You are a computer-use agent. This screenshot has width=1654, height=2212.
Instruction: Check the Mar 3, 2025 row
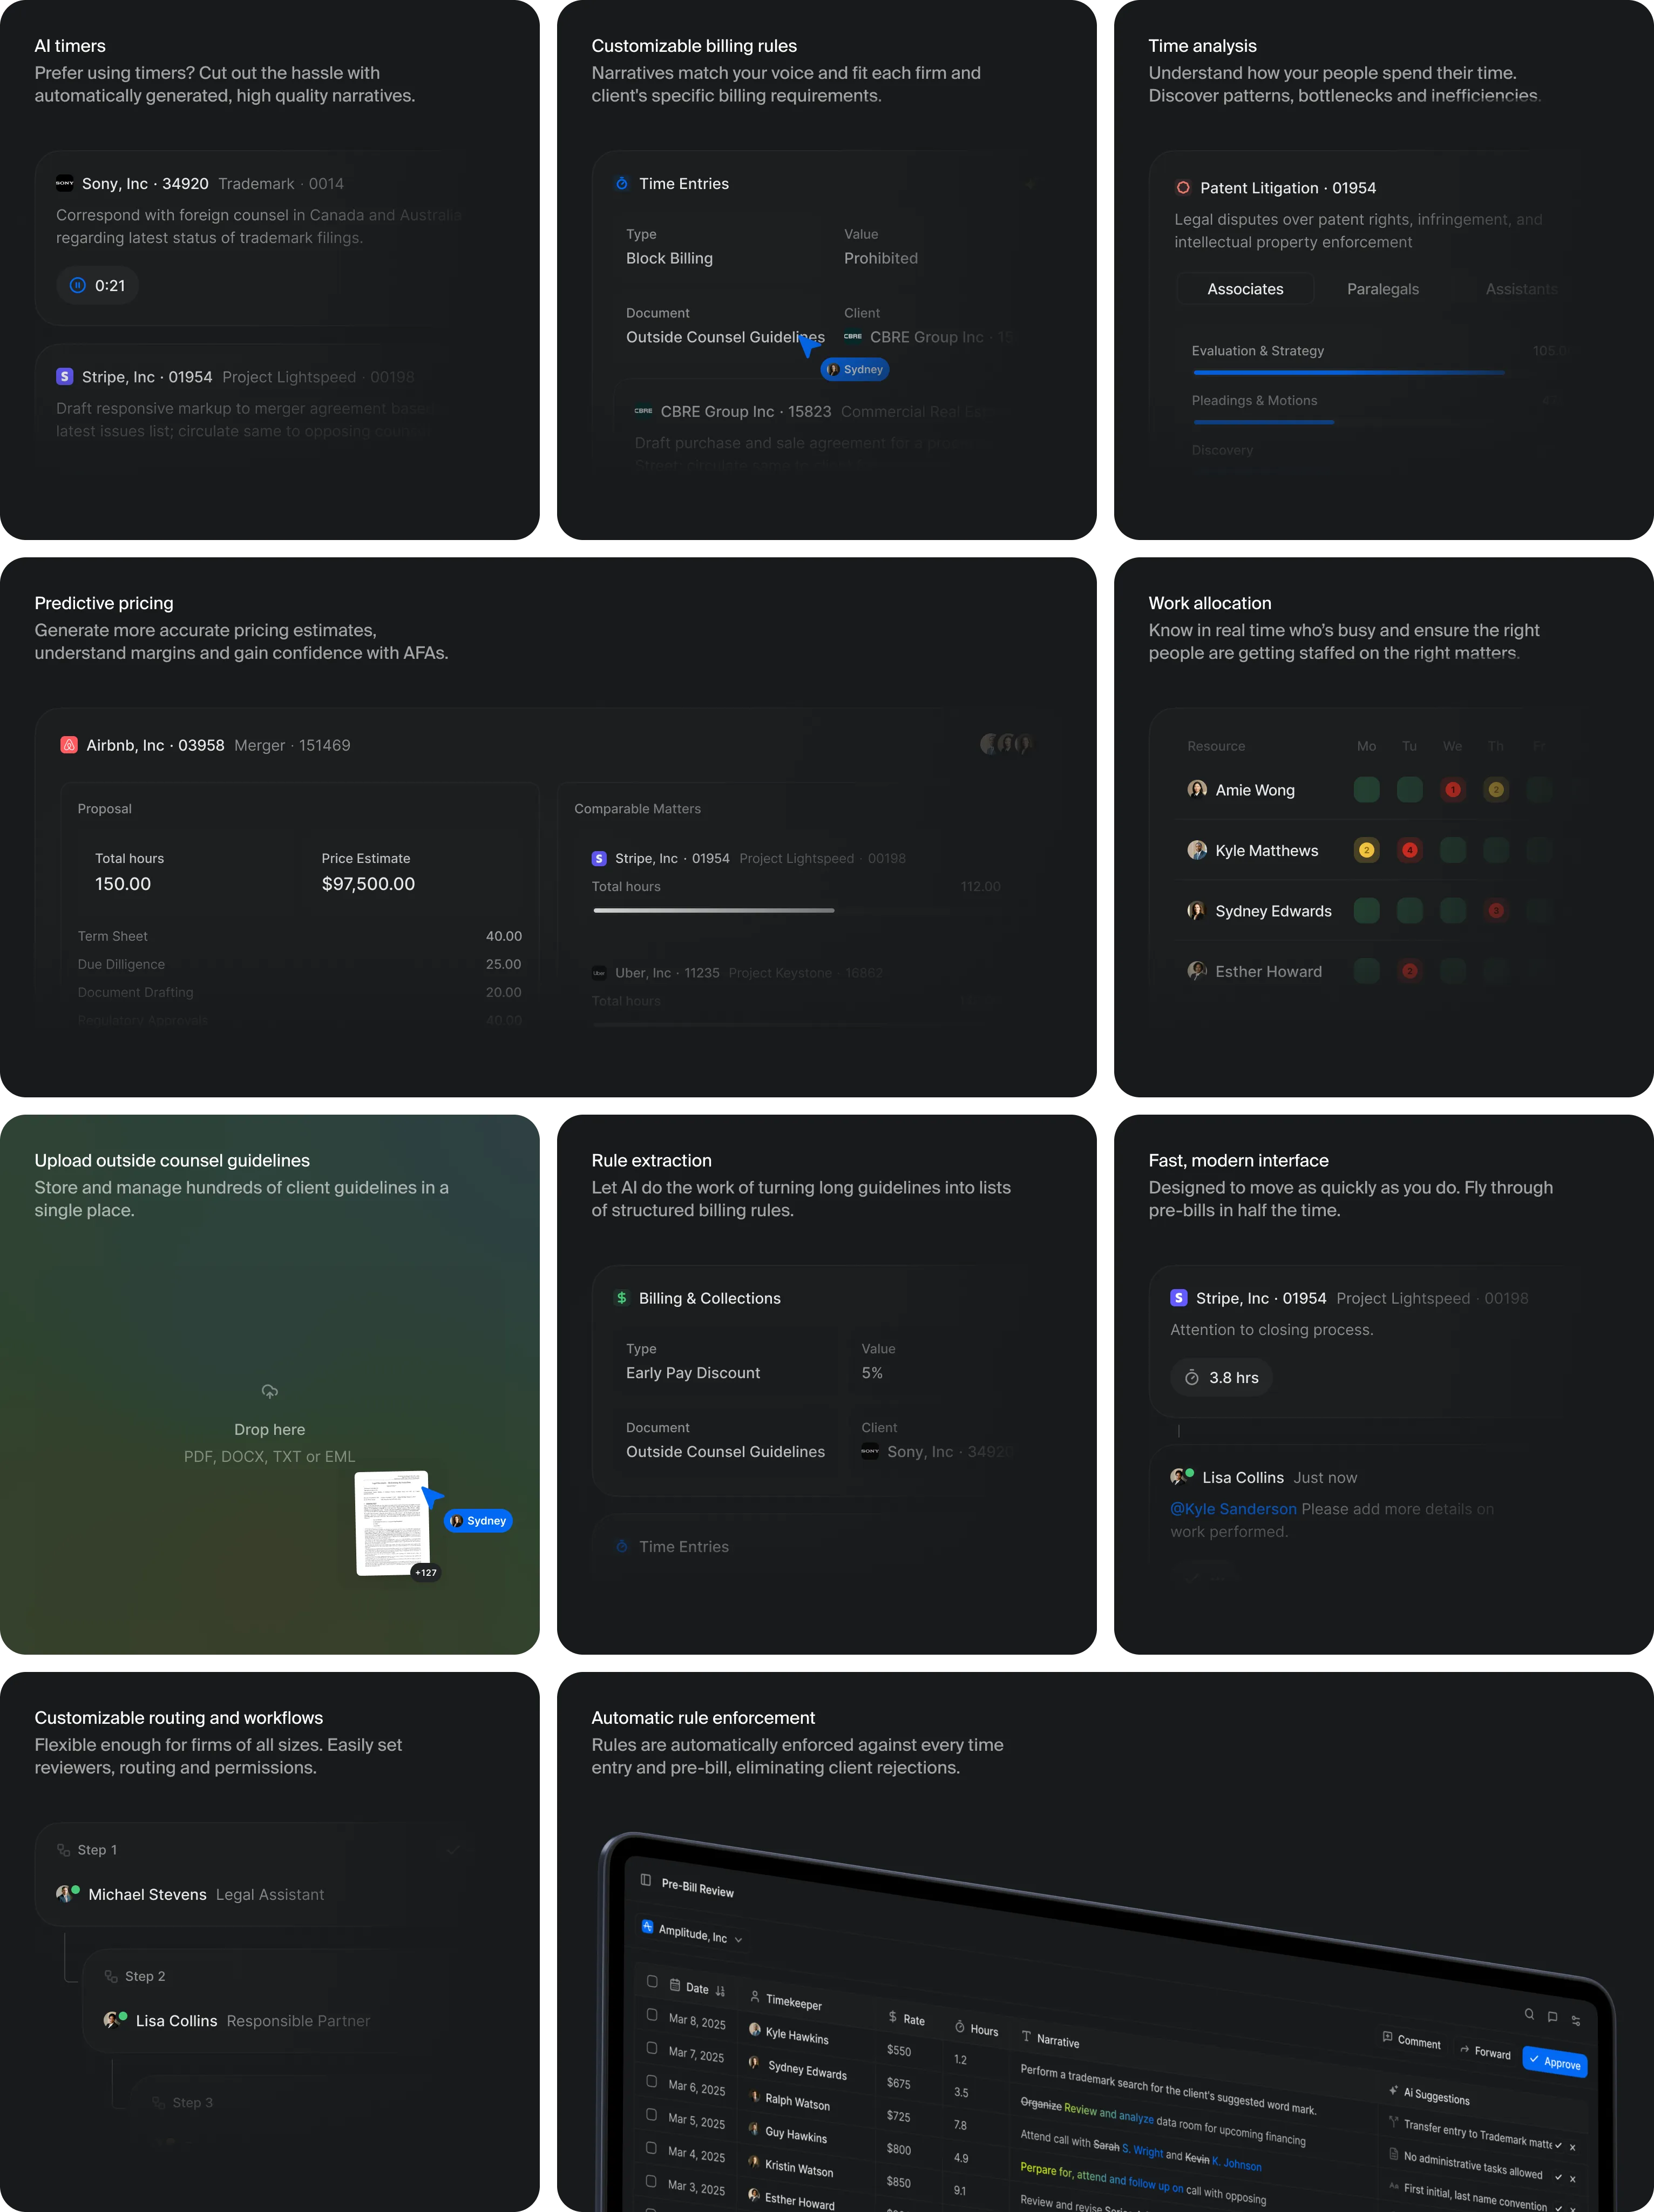[x=652, y=2181]
